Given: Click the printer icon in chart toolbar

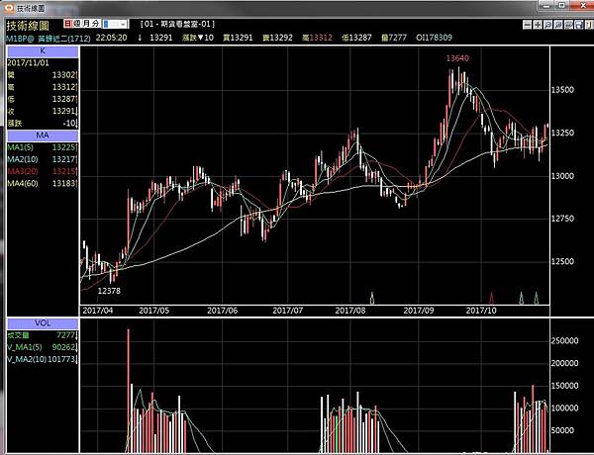Looking at the screenshot, I should [x=578, y=25].
